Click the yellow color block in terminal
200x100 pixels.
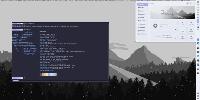coord(47,74)
